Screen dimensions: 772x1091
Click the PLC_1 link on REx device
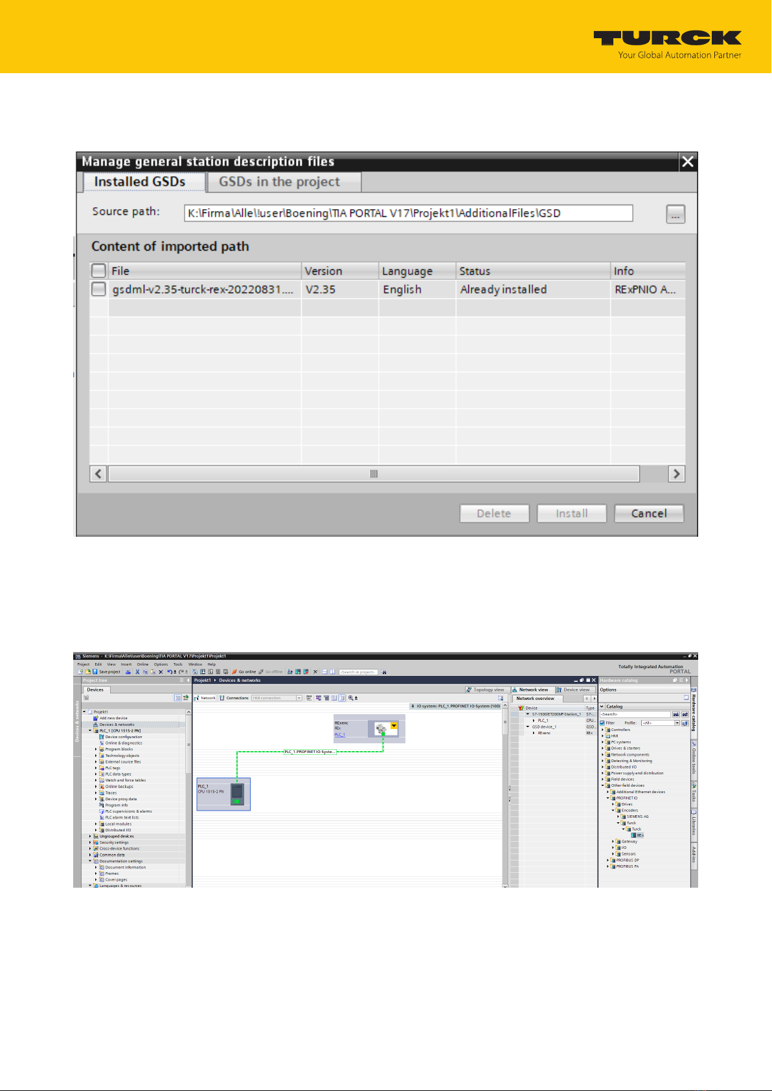pos(339,734)
